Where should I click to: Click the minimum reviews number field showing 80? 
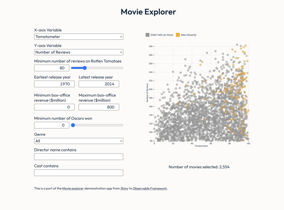[x=51, y=68]
